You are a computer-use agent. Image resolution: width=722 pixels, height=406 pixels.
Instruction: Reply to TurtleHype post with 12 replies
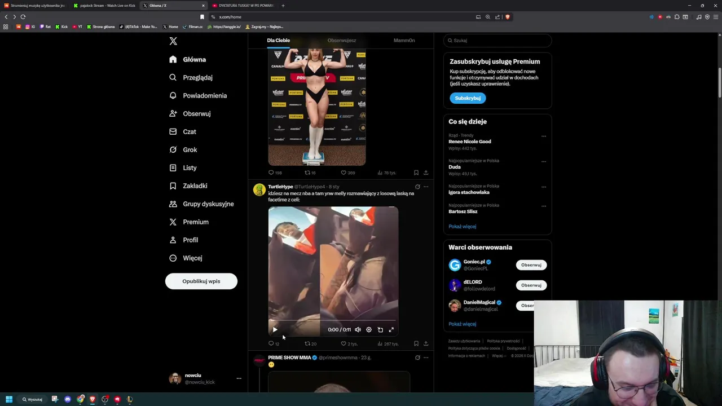coord(274,343)
